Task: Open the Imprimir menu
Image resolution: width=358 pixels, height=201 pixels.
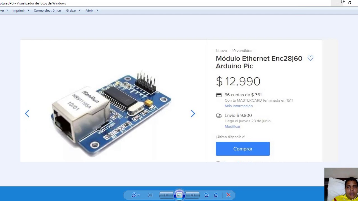Action: [19, 11]
